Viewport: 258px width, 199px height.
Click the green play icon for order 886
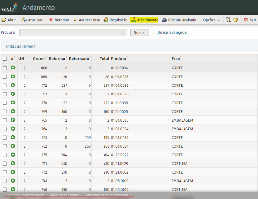13,68
